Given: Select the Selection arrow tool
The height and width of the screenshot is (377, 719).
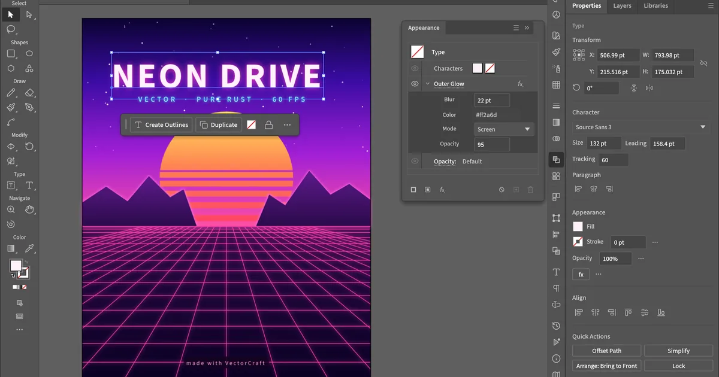Looking at the screenshot, I should pos(11,14).
